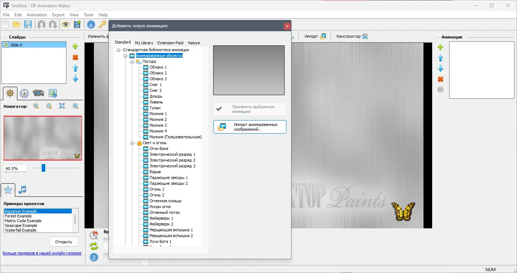
Task: Move the slide down in the Slides panel
Action: (x=75, y=78)
